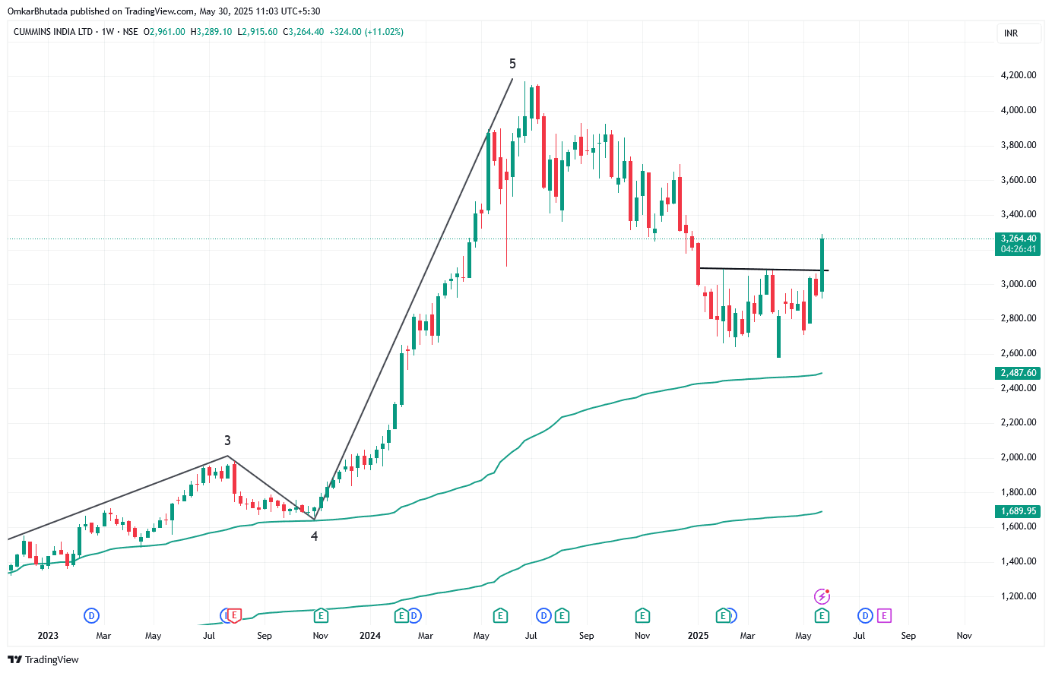Click the 4,200.00 price axis label
This screenshot has width=1052, height=673.
tap(1019, 75)
